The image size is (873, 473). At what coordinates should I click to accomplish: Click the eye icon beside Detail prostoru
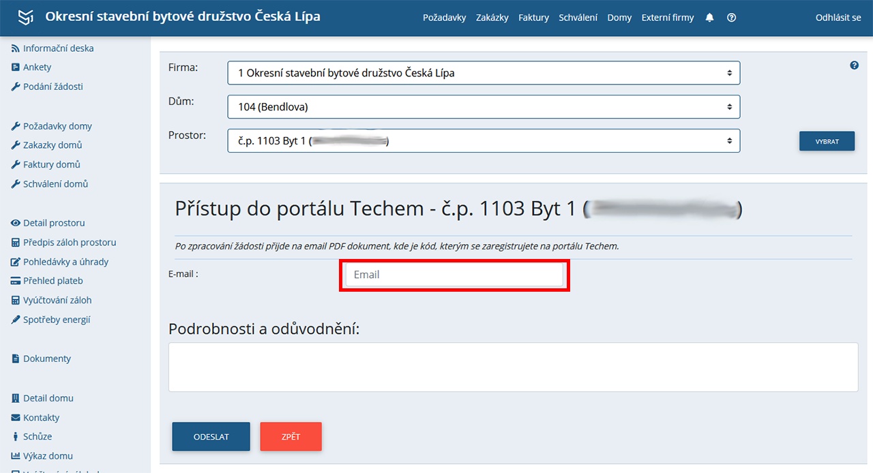[16, 223]
